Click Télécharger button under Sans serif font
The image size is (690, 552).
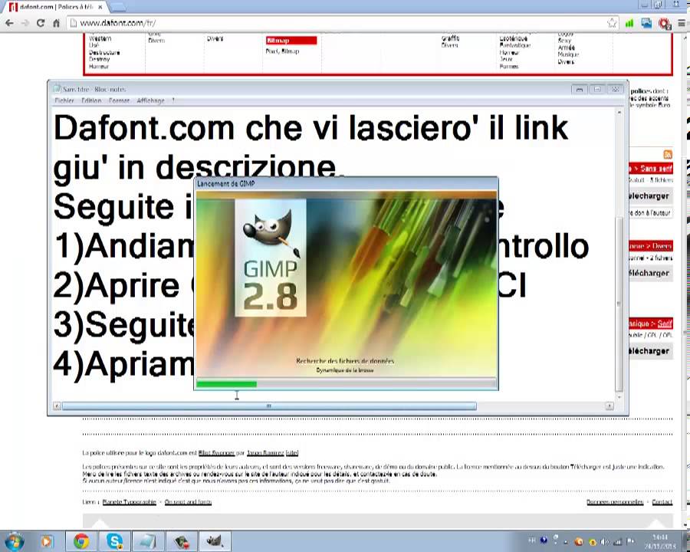pos(650,196)
